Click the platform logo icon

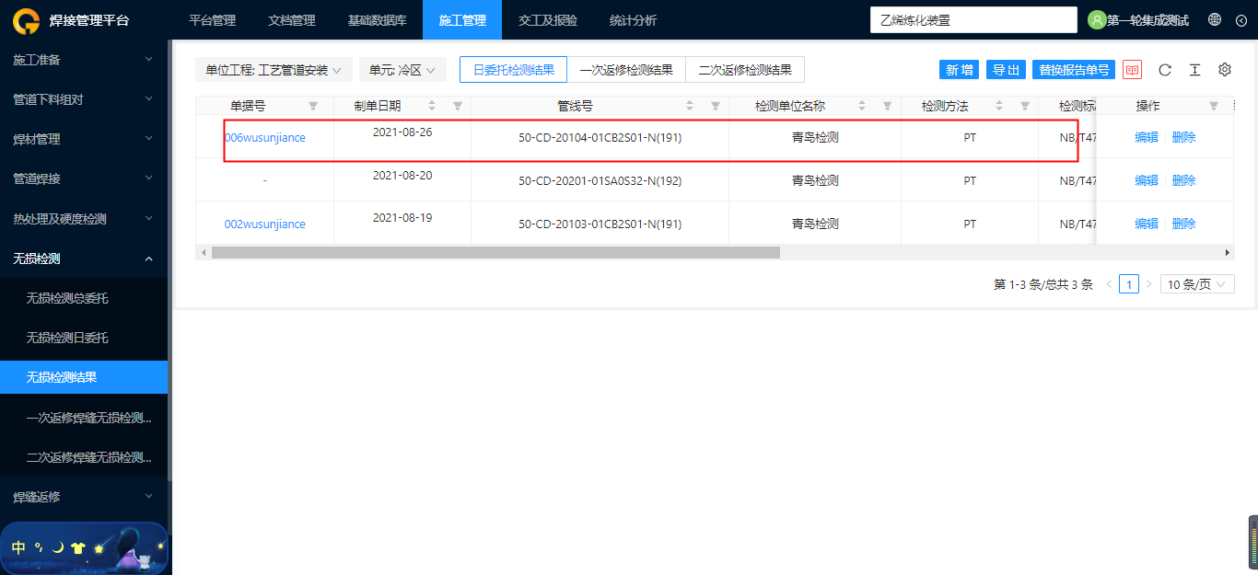click(26, 20)
